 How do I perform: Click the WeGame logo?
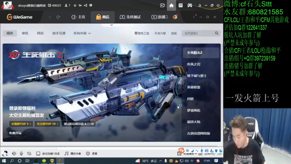click(20, 17)
